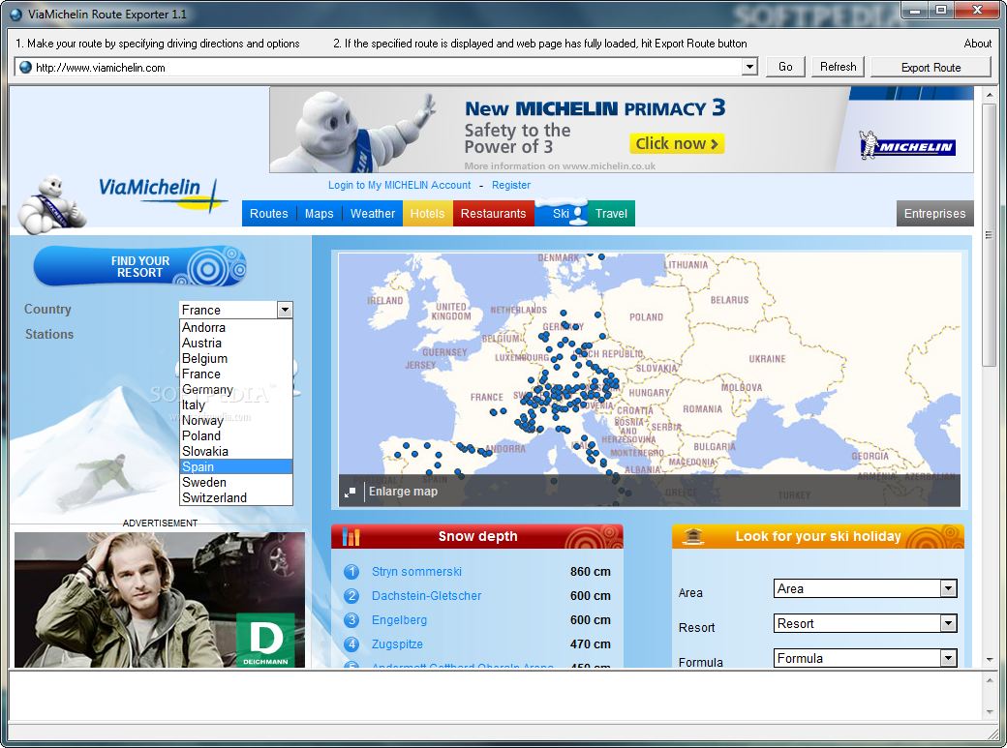Click the page scrollbar down arrow
The width and height of the screenshot is (1007, 748).
tap(989, 659)
